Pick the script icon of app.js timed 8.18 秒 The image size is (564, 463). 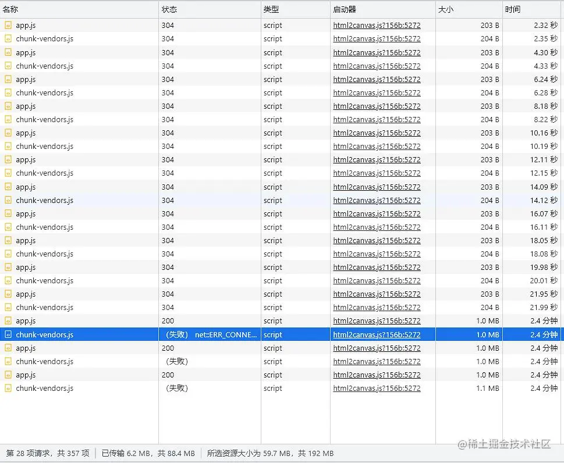pos(8,106)
